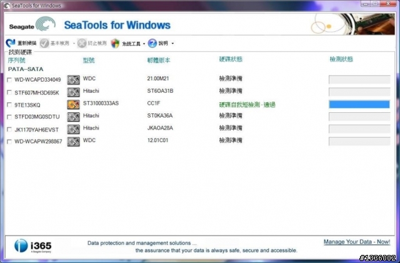The height and width of the screenshot is (263, 400).
Task: Click the firmware value ST6OA31B
Action: coord(160,91)
